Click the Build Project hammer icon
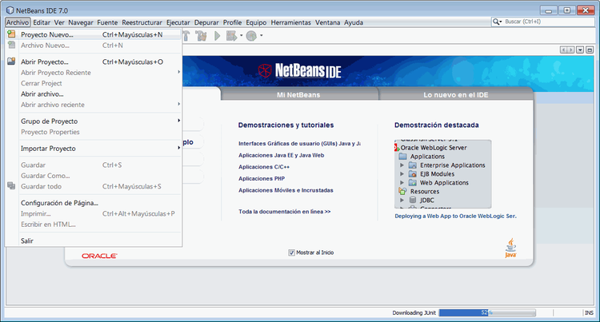600x322 pixels. coord(186,36)
